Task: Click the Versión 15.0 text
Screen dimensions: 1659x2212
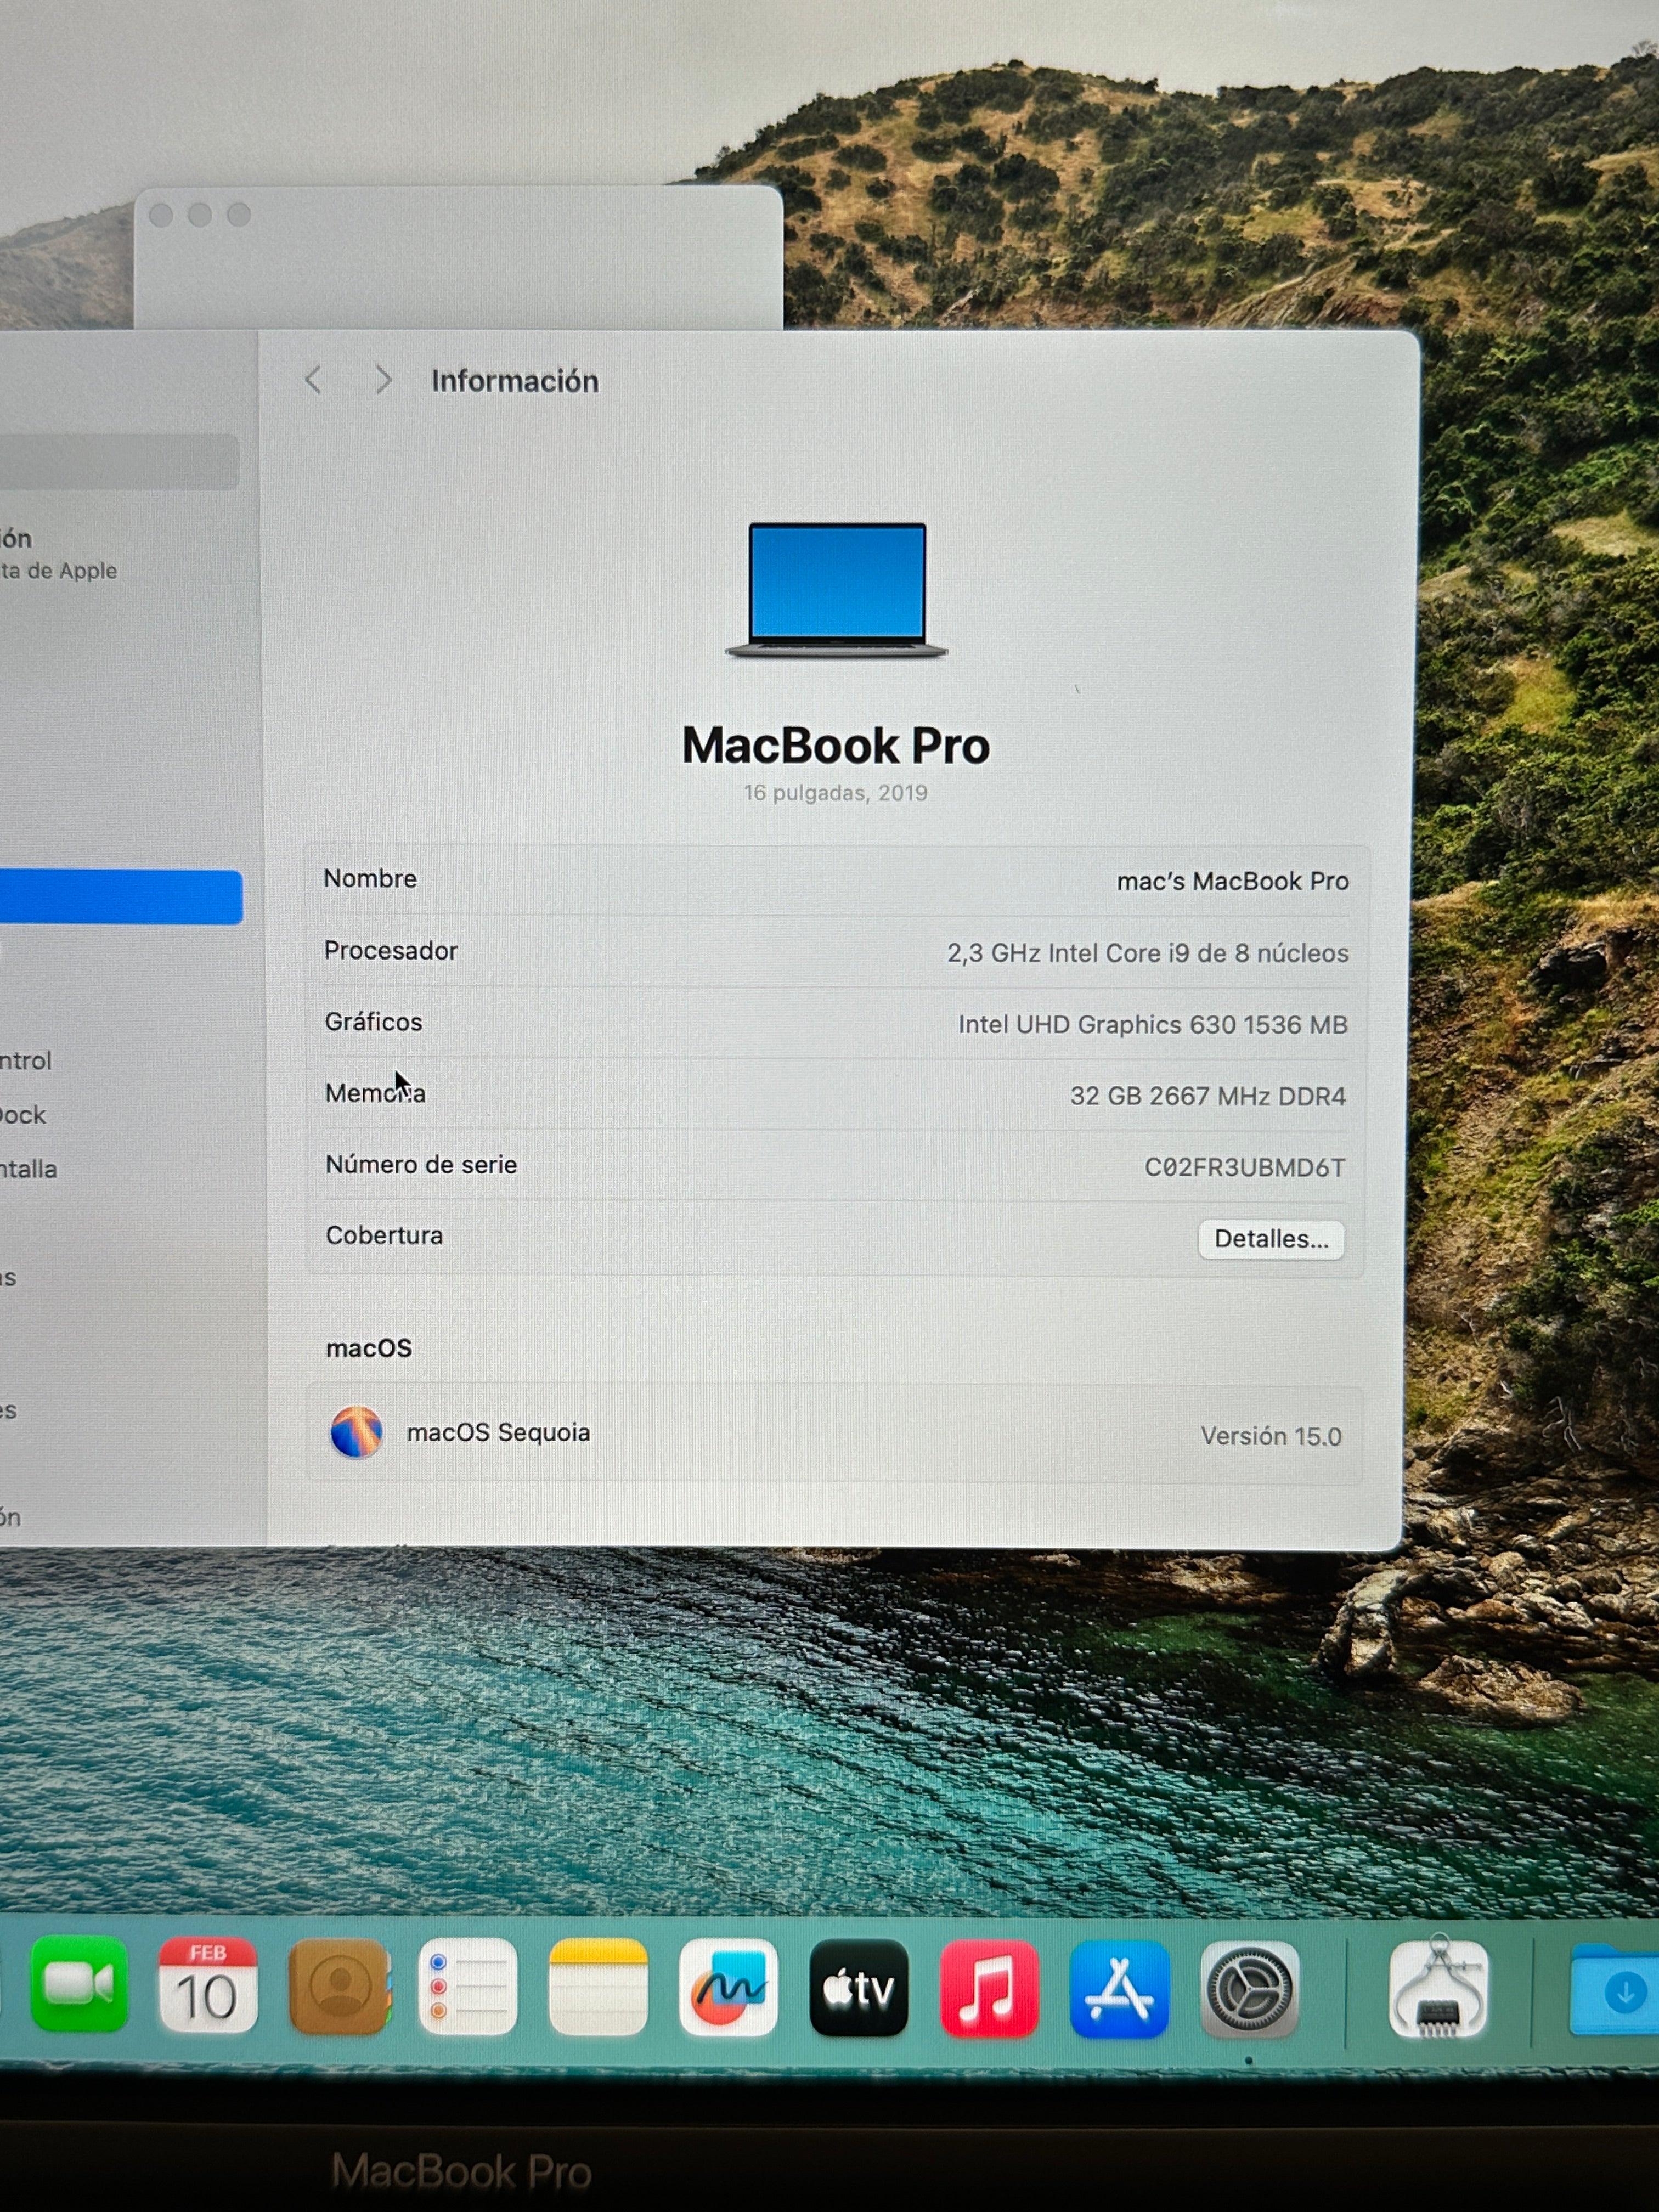Action: pyautogui.click(x=1271, y=1436)
